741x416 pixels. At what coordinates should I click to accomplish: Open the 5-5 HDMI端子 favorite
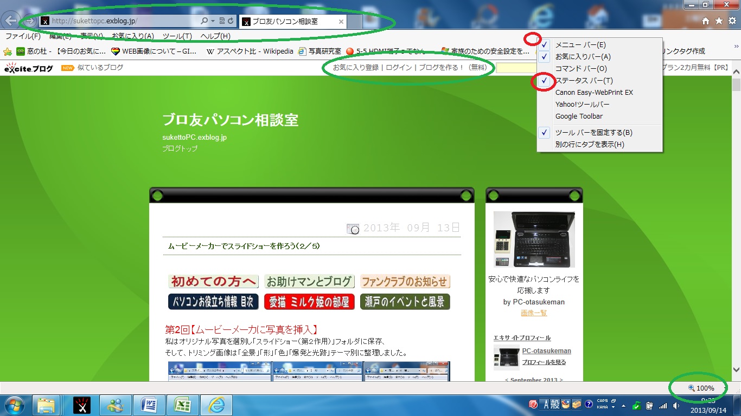[386, 51]
